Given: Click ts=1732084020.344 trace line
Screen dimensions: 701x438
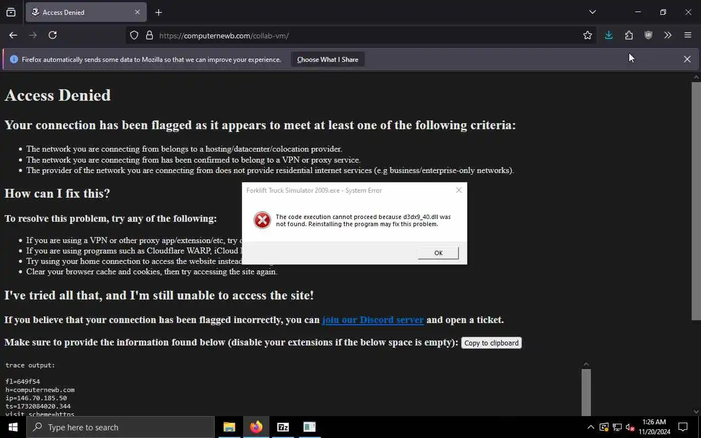Looking at the screenshot, I should point(38,406).
